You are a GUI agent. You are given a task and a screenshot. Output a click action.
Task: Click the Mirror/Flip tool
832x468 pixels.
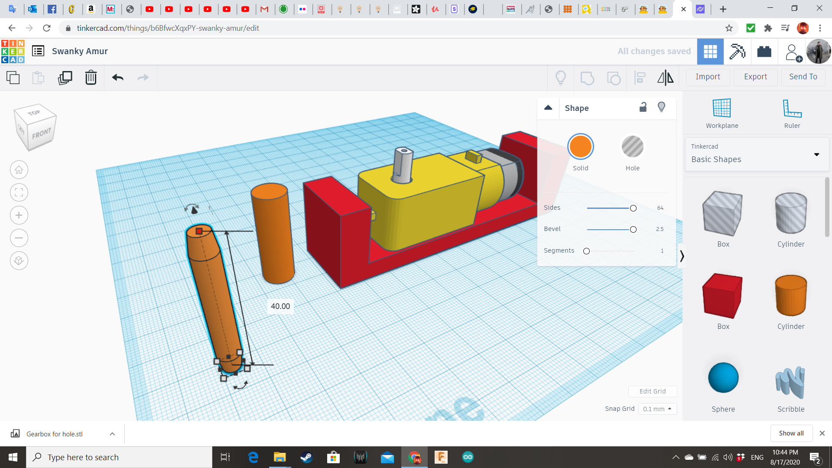point(666,78)
